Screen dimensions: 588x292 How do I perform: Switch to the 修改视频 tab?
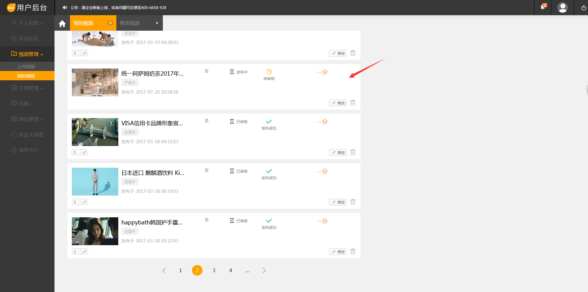pyautogui.click(x=130, y=23)
